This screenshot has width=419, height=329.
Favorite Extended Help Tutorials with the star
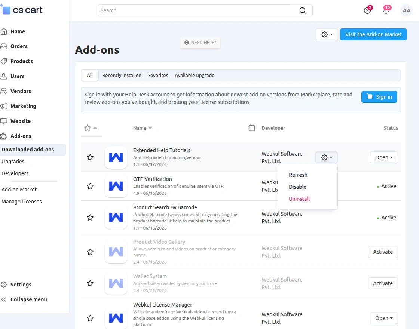[x=90, y=157]
